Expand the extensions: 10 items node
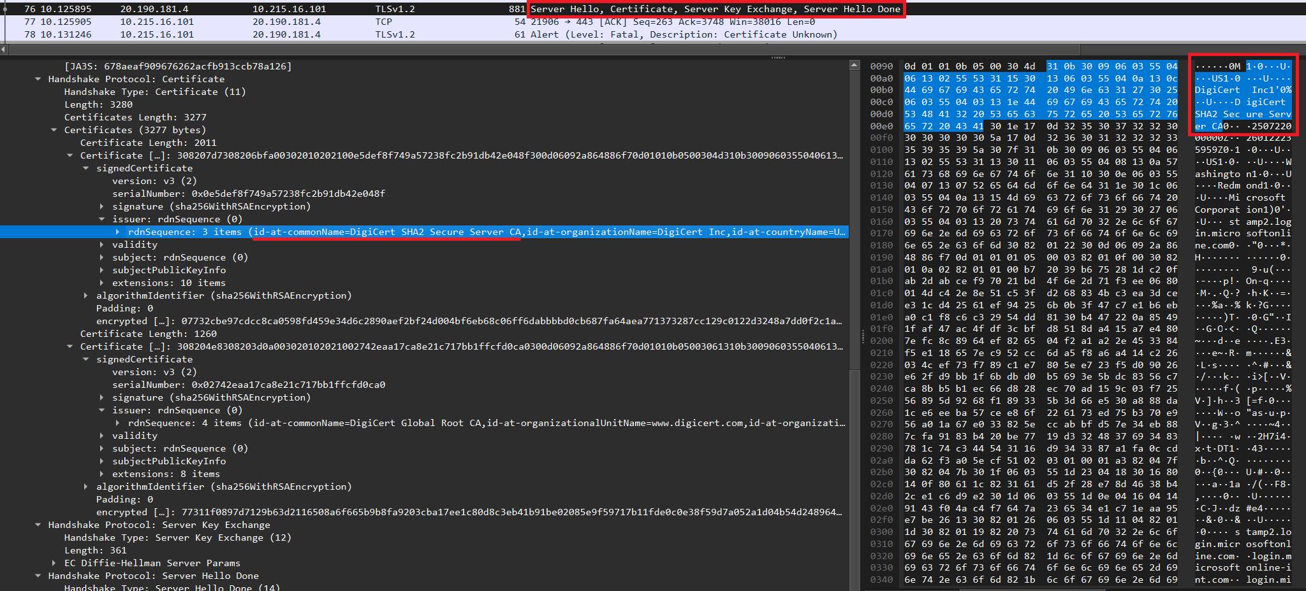 click(x=102, y=283)
